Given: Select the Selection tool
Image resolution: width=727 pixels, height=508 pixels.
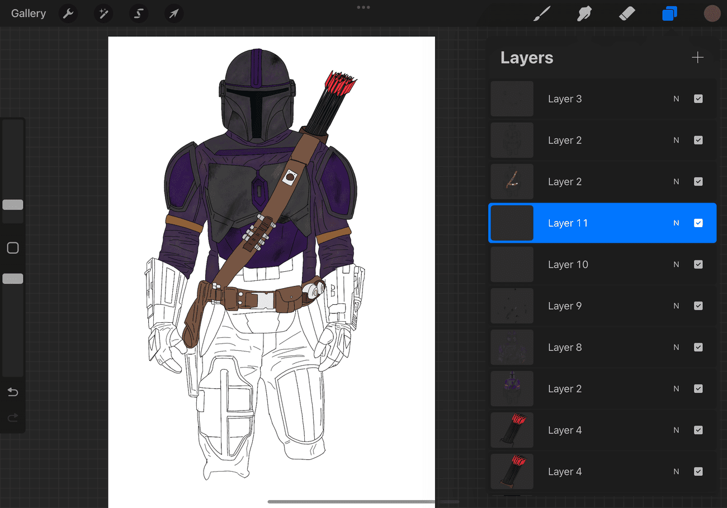Looking at the screenshot, I should pyautogui.click(x=138, y=13).
